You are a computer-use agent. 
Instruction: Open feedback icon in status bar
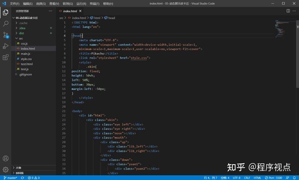click(287, 178)
